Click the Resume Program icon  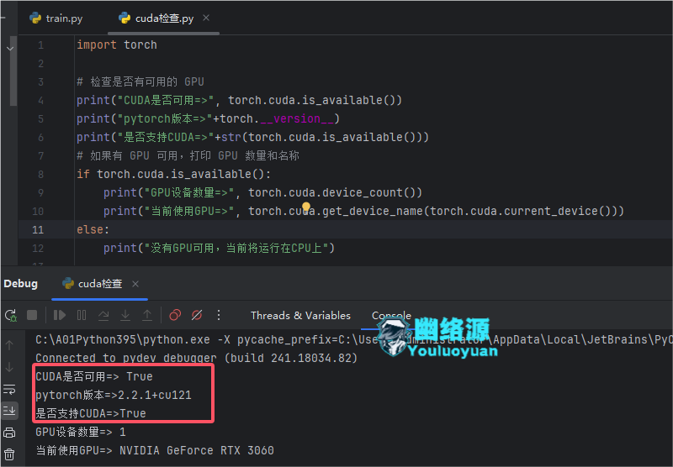pyautogui.click(x=59, y=315)
